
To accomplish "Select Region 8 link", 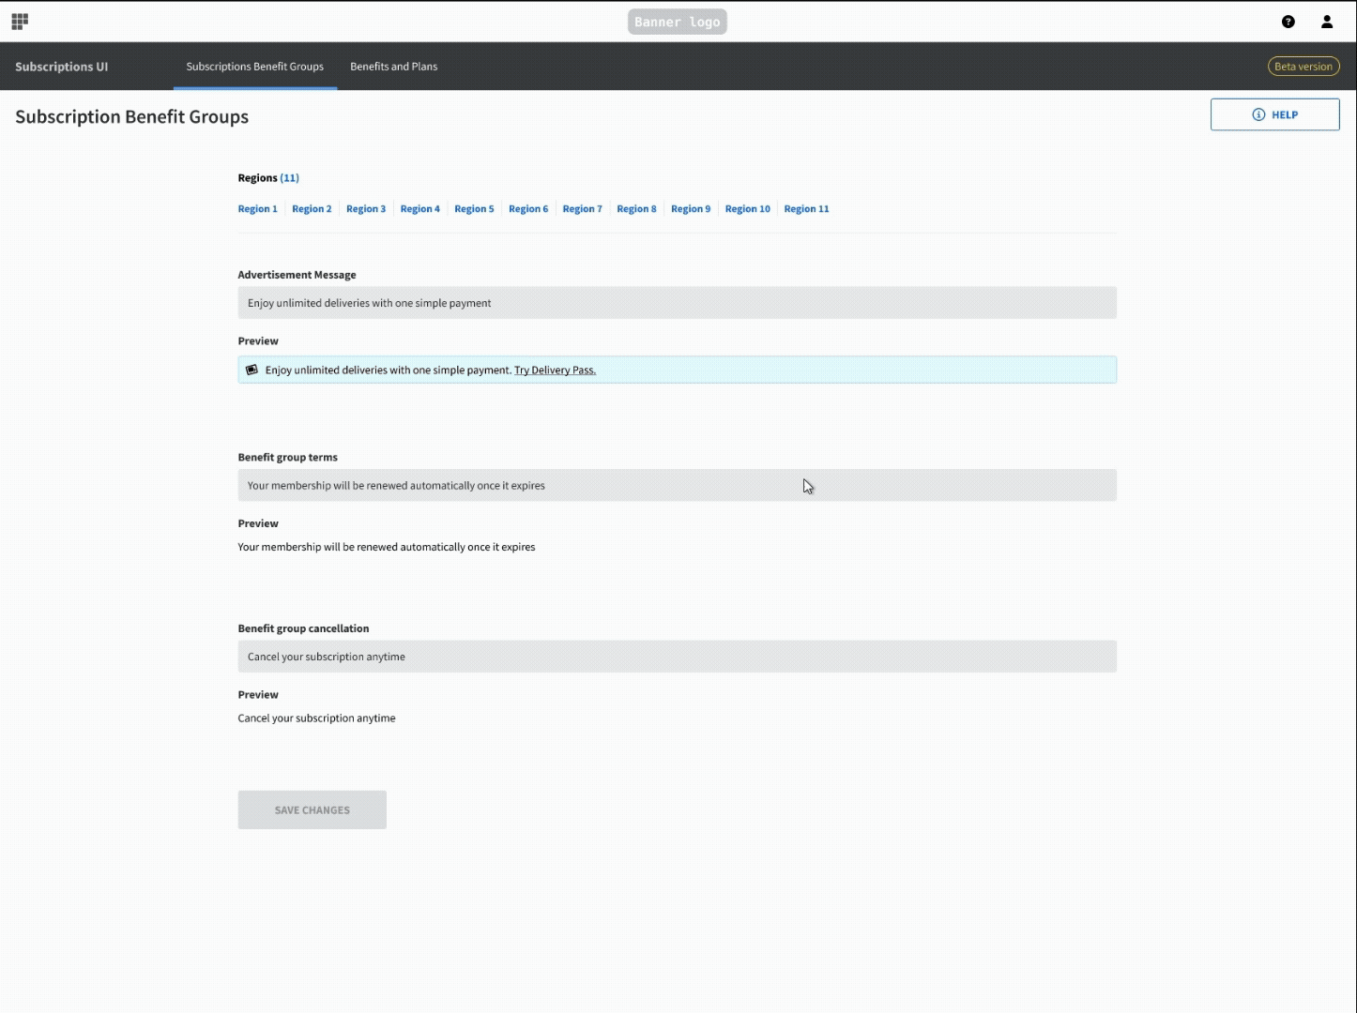I will pos(636,209).
